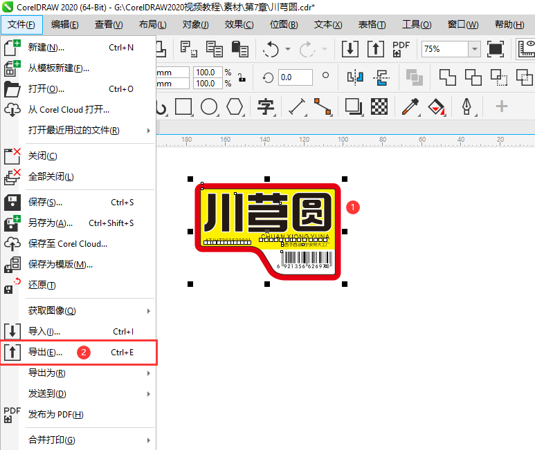The height and width of the screenshot is (450, 535).
Task: Click the Undo arrow icon
Action: tap(271, 49)
